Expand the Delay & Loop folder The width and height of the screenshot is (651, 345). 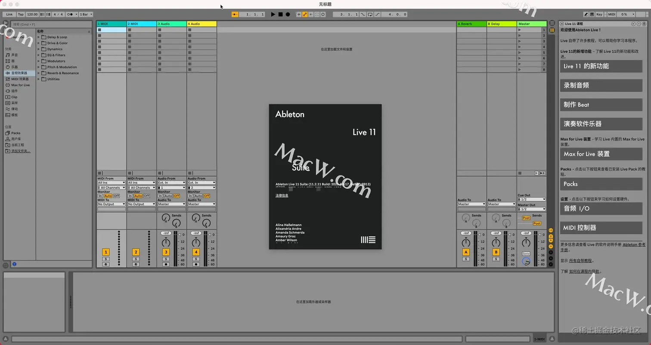point(38,37)
